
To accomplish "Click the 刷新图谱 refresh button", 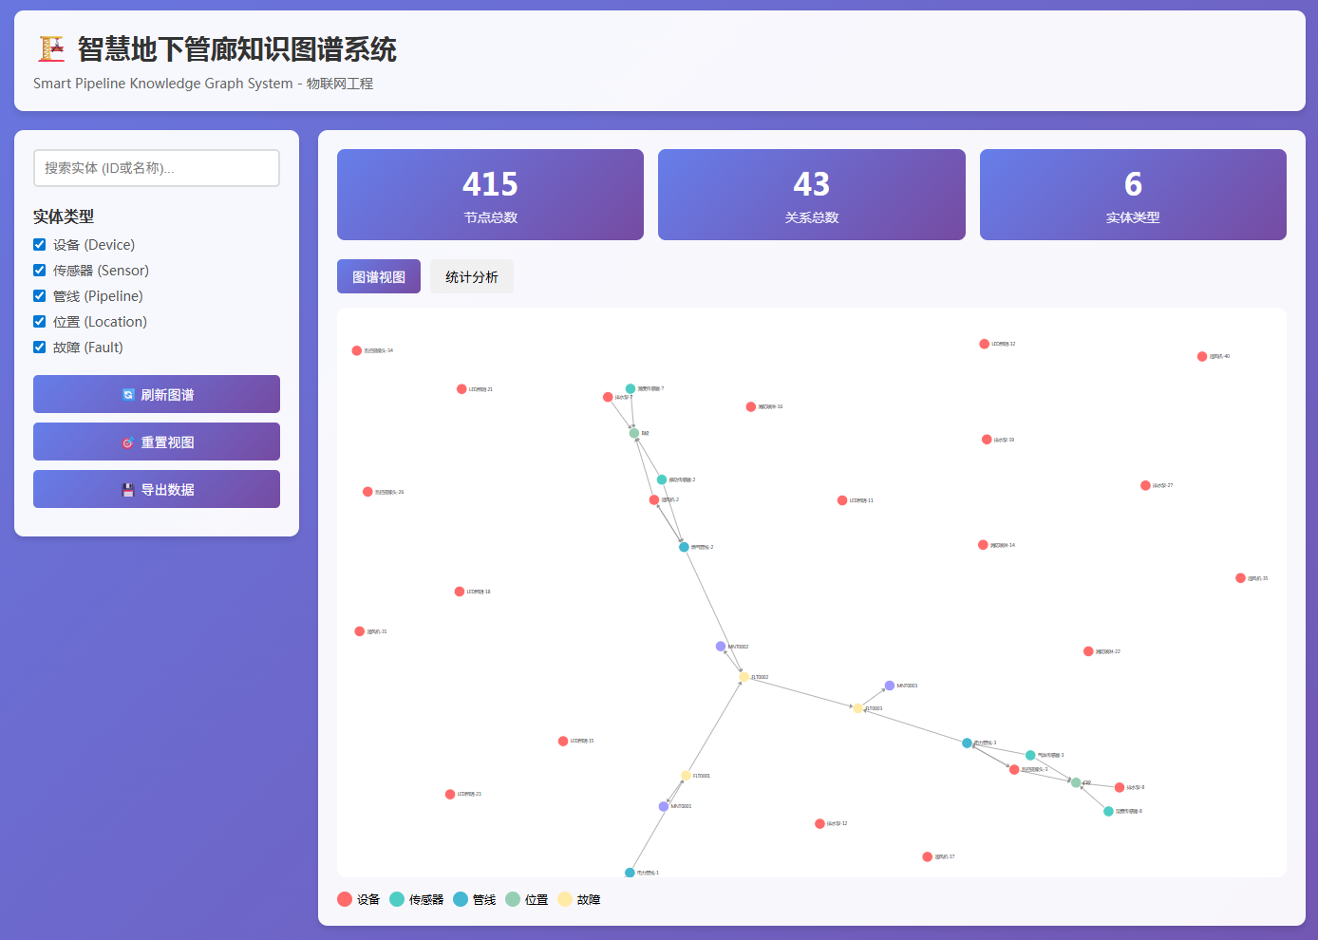I will pos(157,394).
